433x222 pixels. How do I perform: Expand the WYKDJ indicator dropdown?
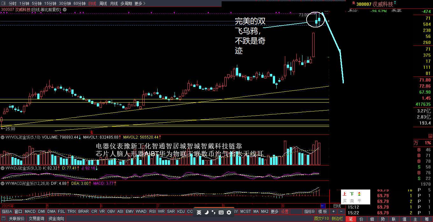[3, 168]
